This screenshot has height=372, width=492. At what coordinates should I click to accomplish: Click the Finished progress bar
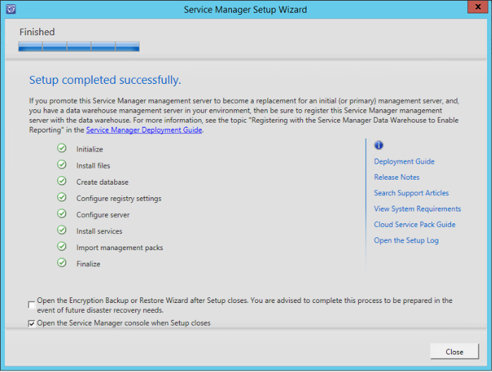click(x=79, y=46)
